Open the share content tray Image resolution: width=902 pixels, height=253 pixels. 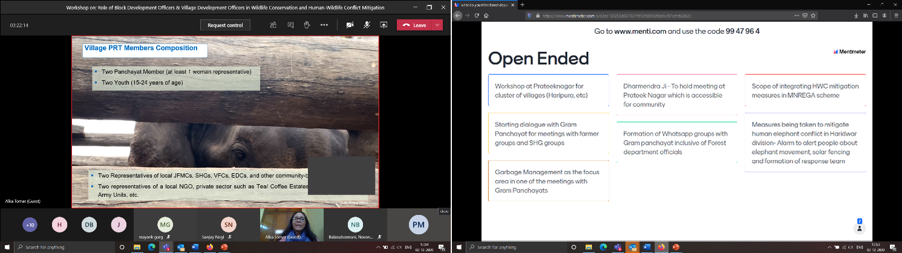(x=384, y=25)
